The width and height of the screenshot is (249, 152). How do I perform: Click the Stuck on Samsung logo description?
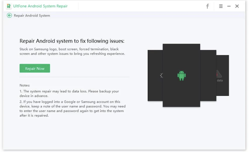[x=72, y=51]
